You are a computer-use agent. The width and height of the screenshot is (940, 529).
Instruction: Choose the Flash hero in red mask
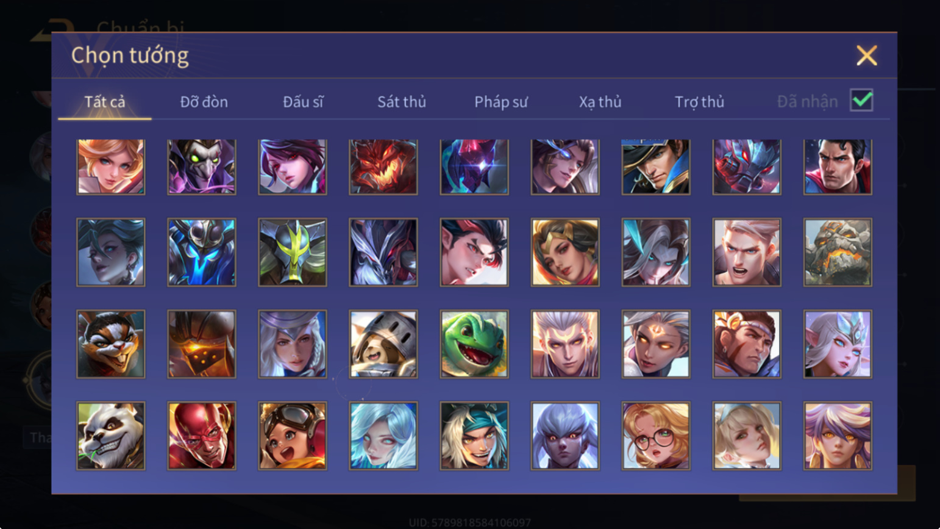tap(202, 436)
